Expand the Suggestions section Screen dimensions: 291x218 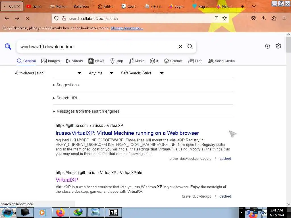(66, 85)
